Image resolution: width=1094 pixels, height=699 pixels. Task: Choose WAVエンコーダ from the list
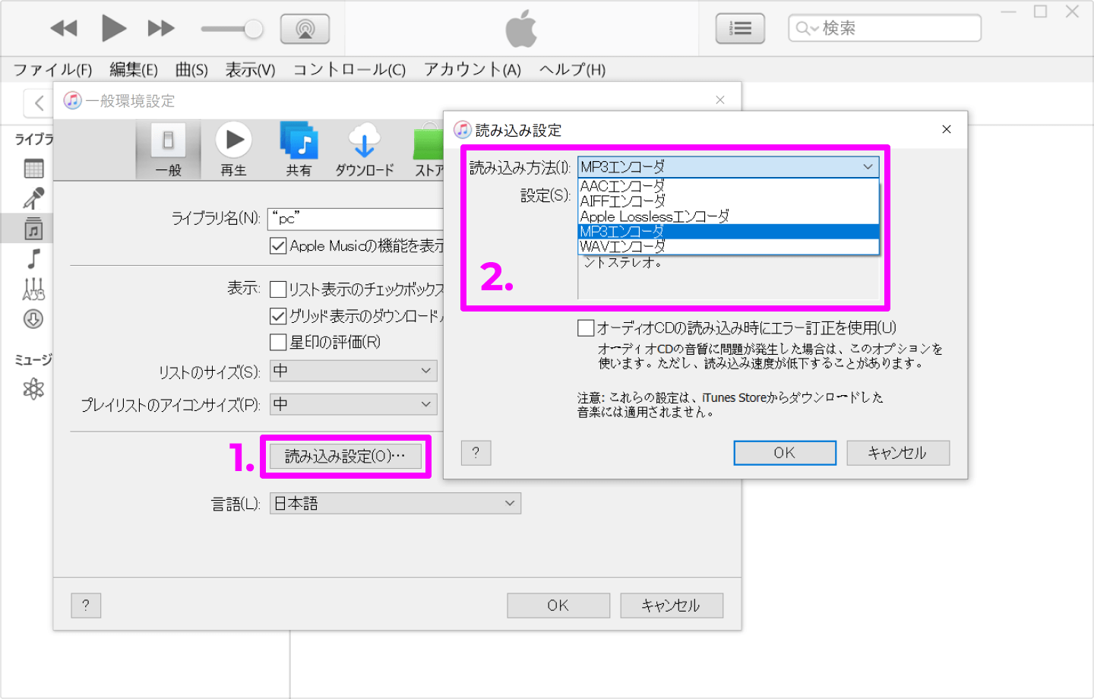[729, 247]
